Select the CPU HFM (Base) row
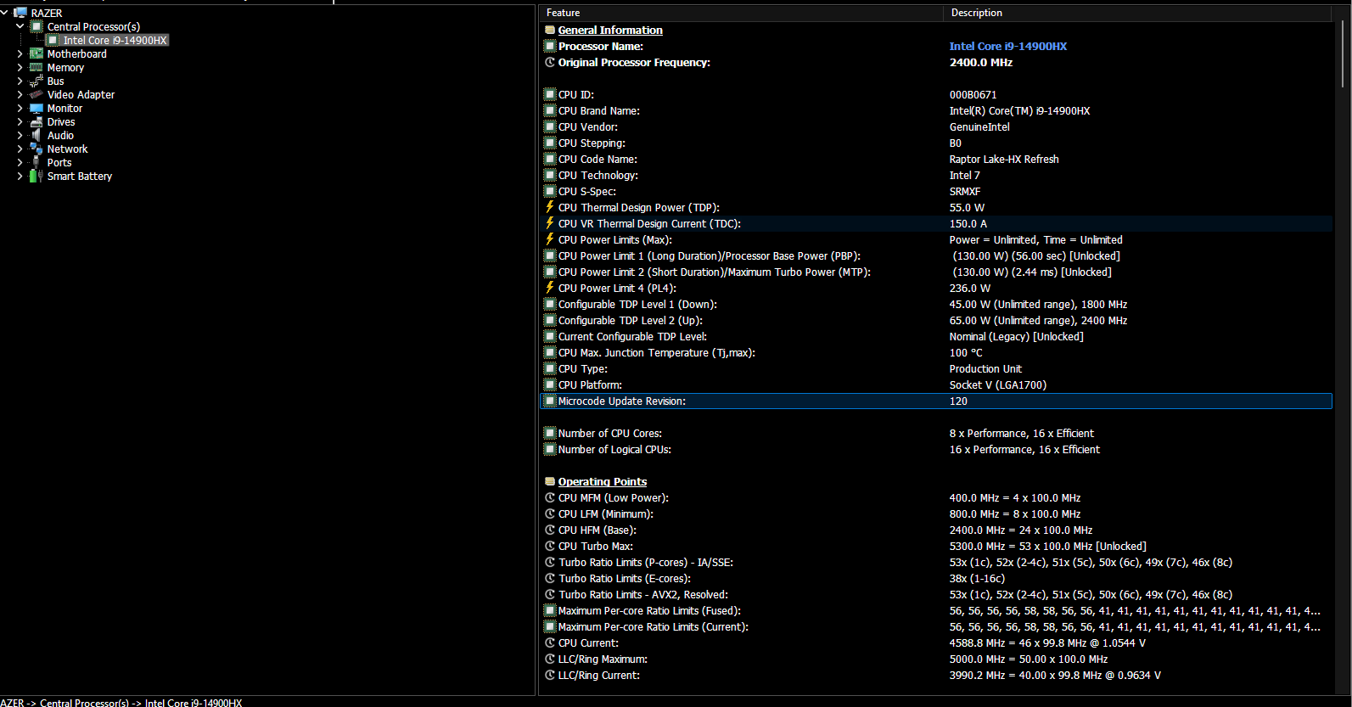 tap(936, 530)
